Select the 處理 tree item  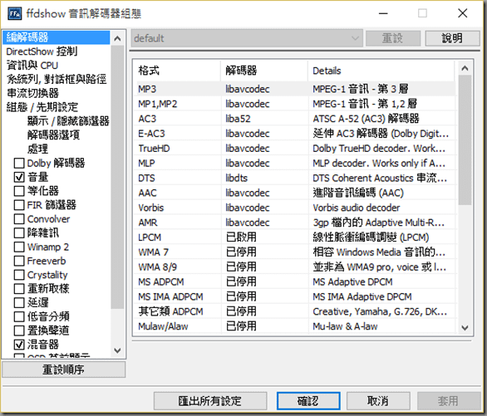pos(37,149)
